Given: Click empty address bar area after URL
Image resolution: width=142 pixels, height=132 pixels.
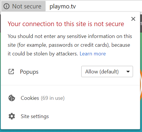Looking at the screenshot, I should (108, 6).
